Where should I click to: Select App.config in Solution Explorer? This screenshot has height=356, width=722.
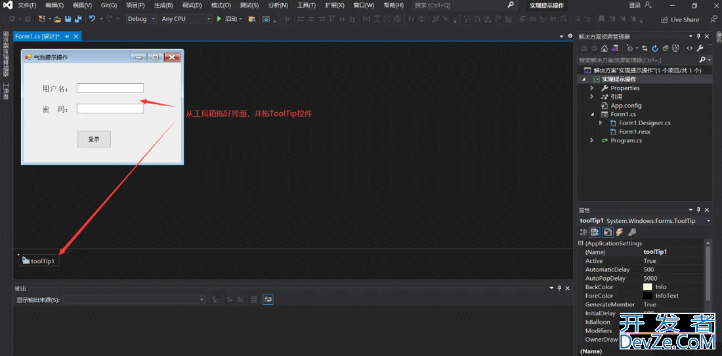pos(626,106)
